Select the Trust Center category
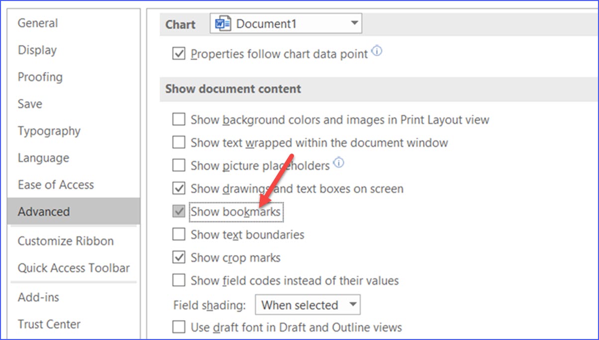 [49, 324]
